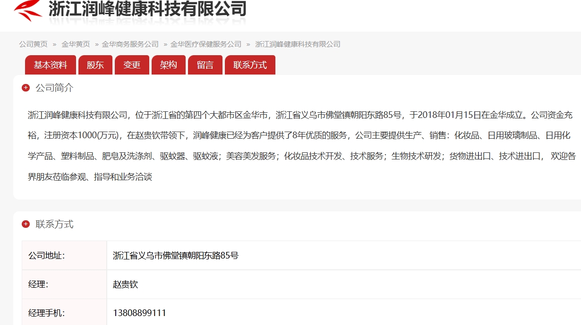The height and width of the screenshot is (325, 581).
Task: Open 金华商务服务公司 breadcrumb link
Action: pyautogui.click(x=130, y=44)
